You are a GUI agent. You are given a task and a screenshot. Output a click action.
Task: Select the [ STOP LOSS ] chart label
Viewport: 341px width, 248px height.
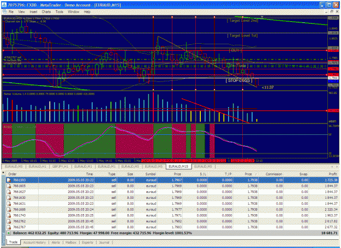[239, 80]
